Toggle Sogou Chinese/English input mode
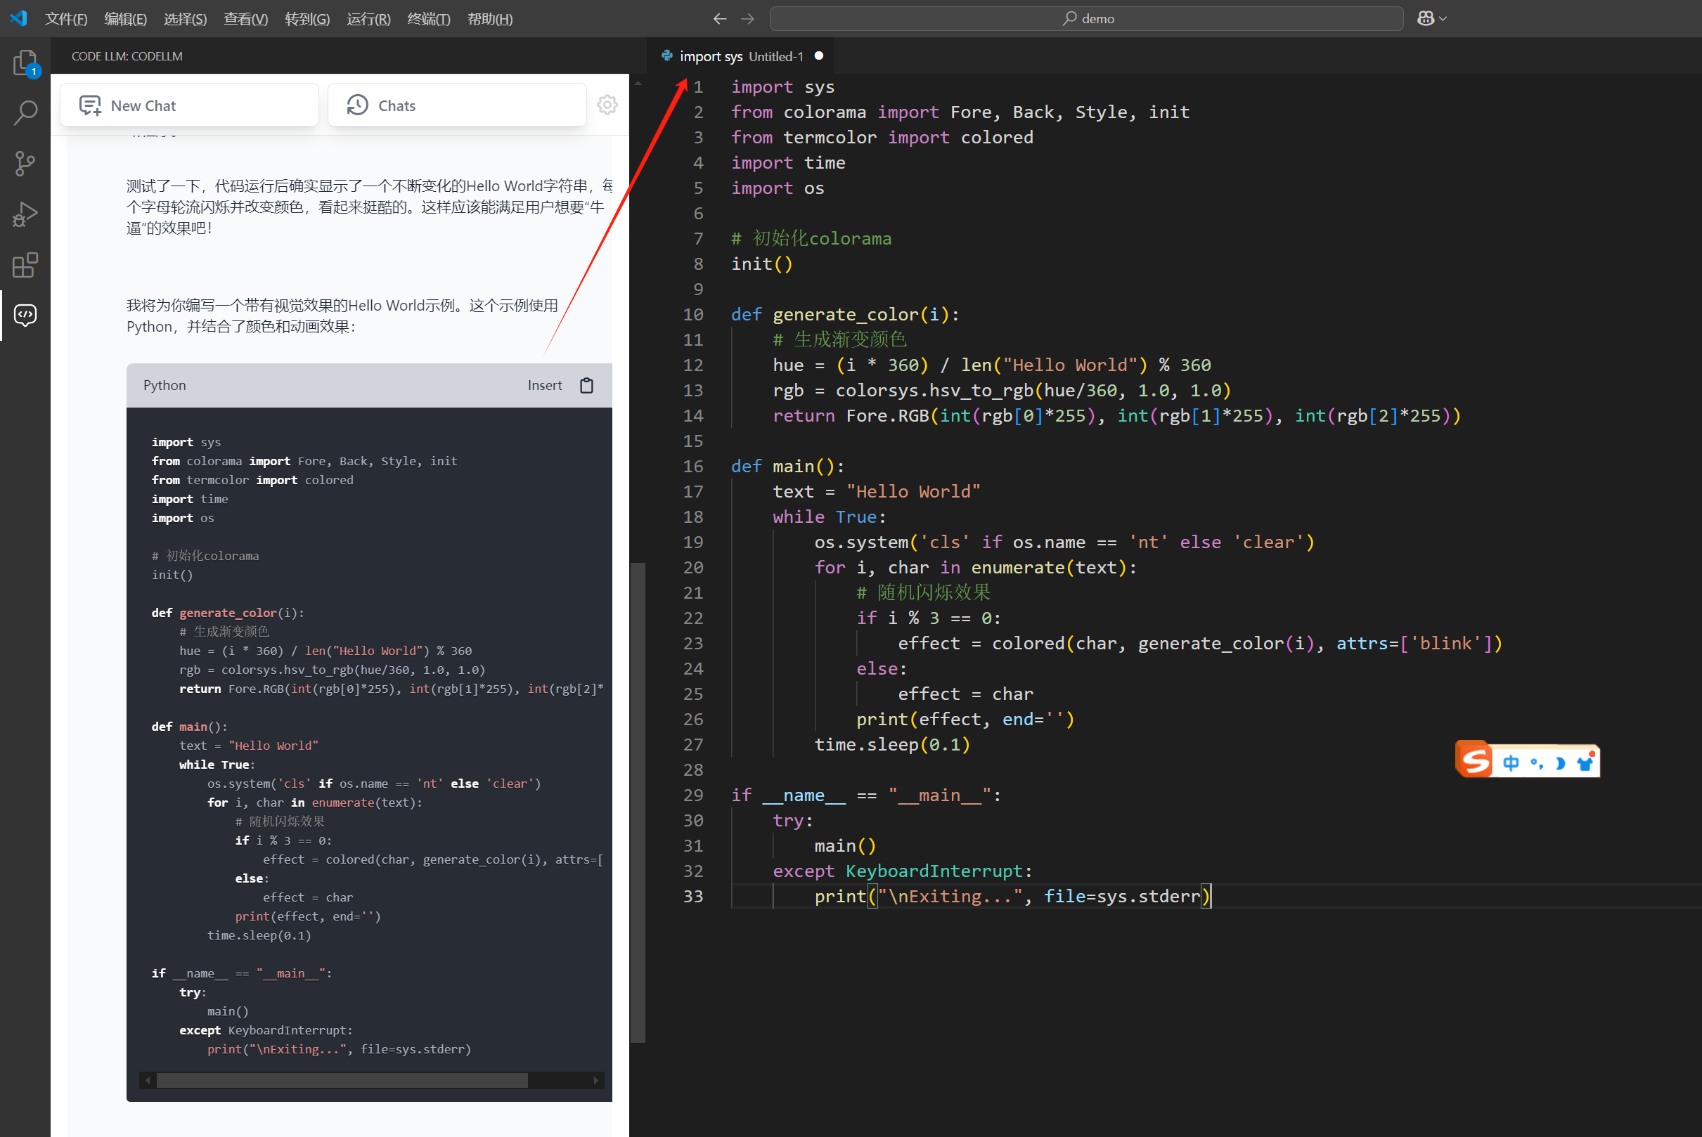Screen dimensions: 1702x1137 pyautogui.click(x=1511, y=762)
